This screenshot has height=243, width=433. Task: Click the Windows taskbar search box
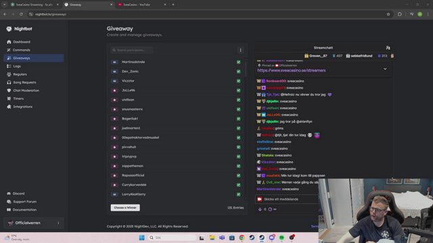tap(172, 238)
